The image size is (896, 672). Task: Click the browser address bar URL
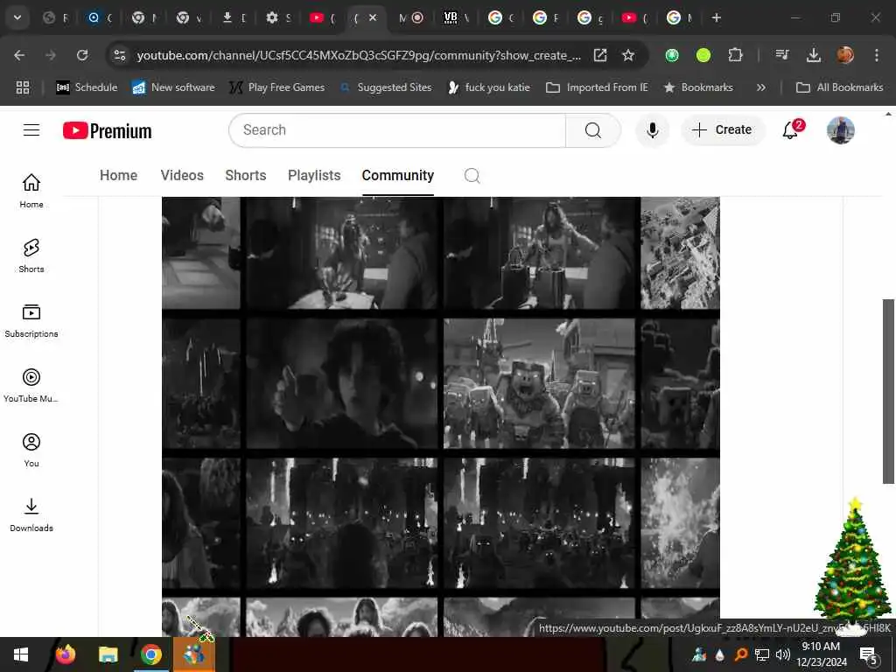359,55
